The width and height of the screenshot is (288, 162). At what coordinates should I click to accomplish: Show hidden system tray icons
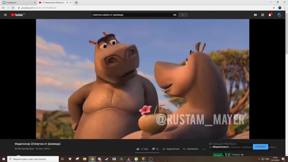(259, 159)
